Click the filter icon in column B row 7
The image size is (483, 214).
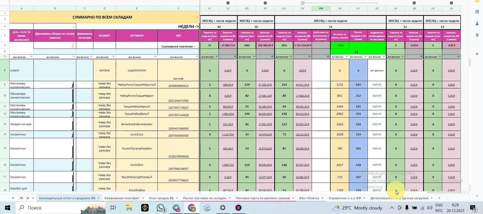pyautogui.click(x=74, y=57)
